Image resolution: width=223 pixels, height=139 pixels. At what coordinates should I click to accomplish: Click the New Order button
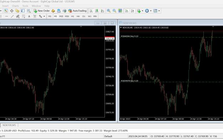click(x=42, y=11)
